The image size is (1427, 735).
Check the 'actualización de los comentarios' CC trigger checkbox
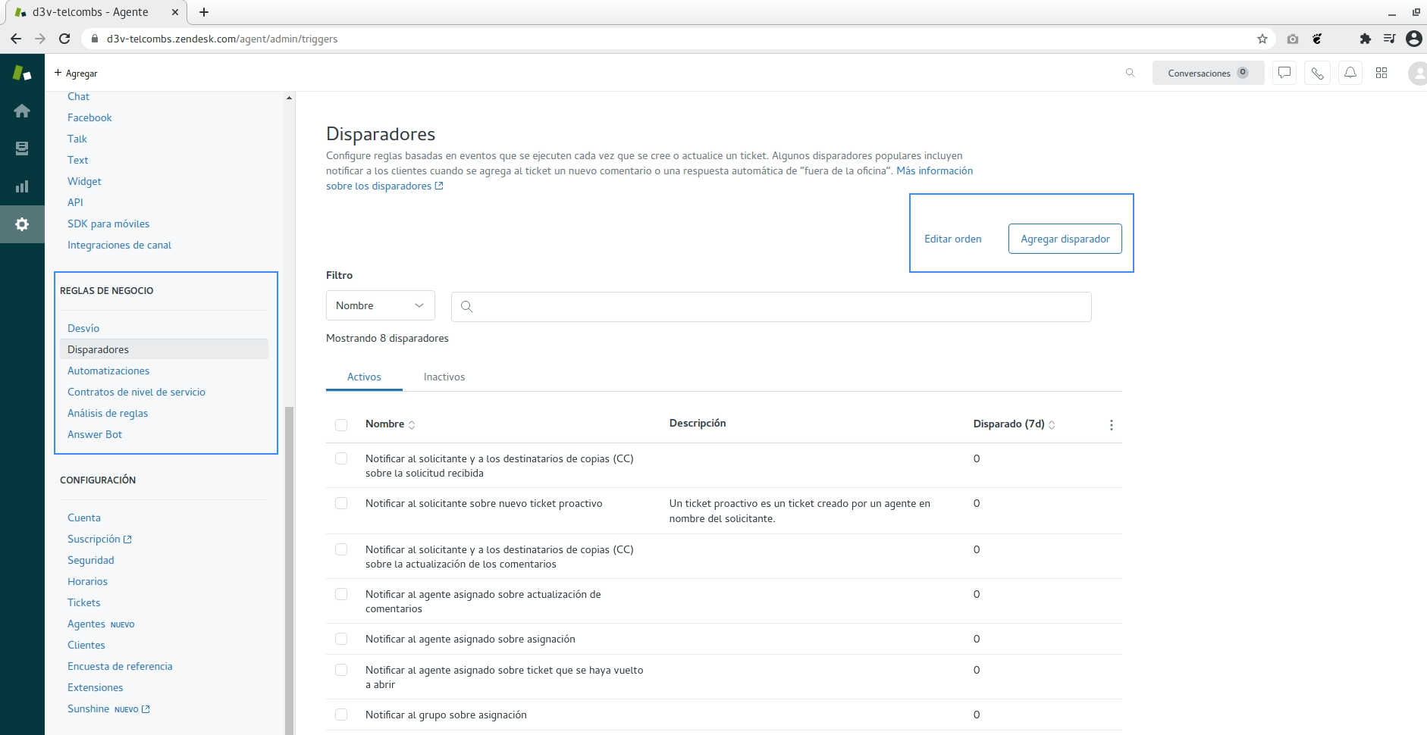pos(341,549)
